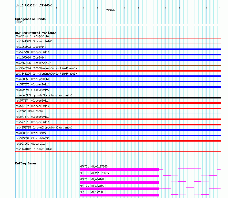Click the esv2717497 (Wong2012b) variant label
Screen dimensions: 228x198
click(32, 36)
